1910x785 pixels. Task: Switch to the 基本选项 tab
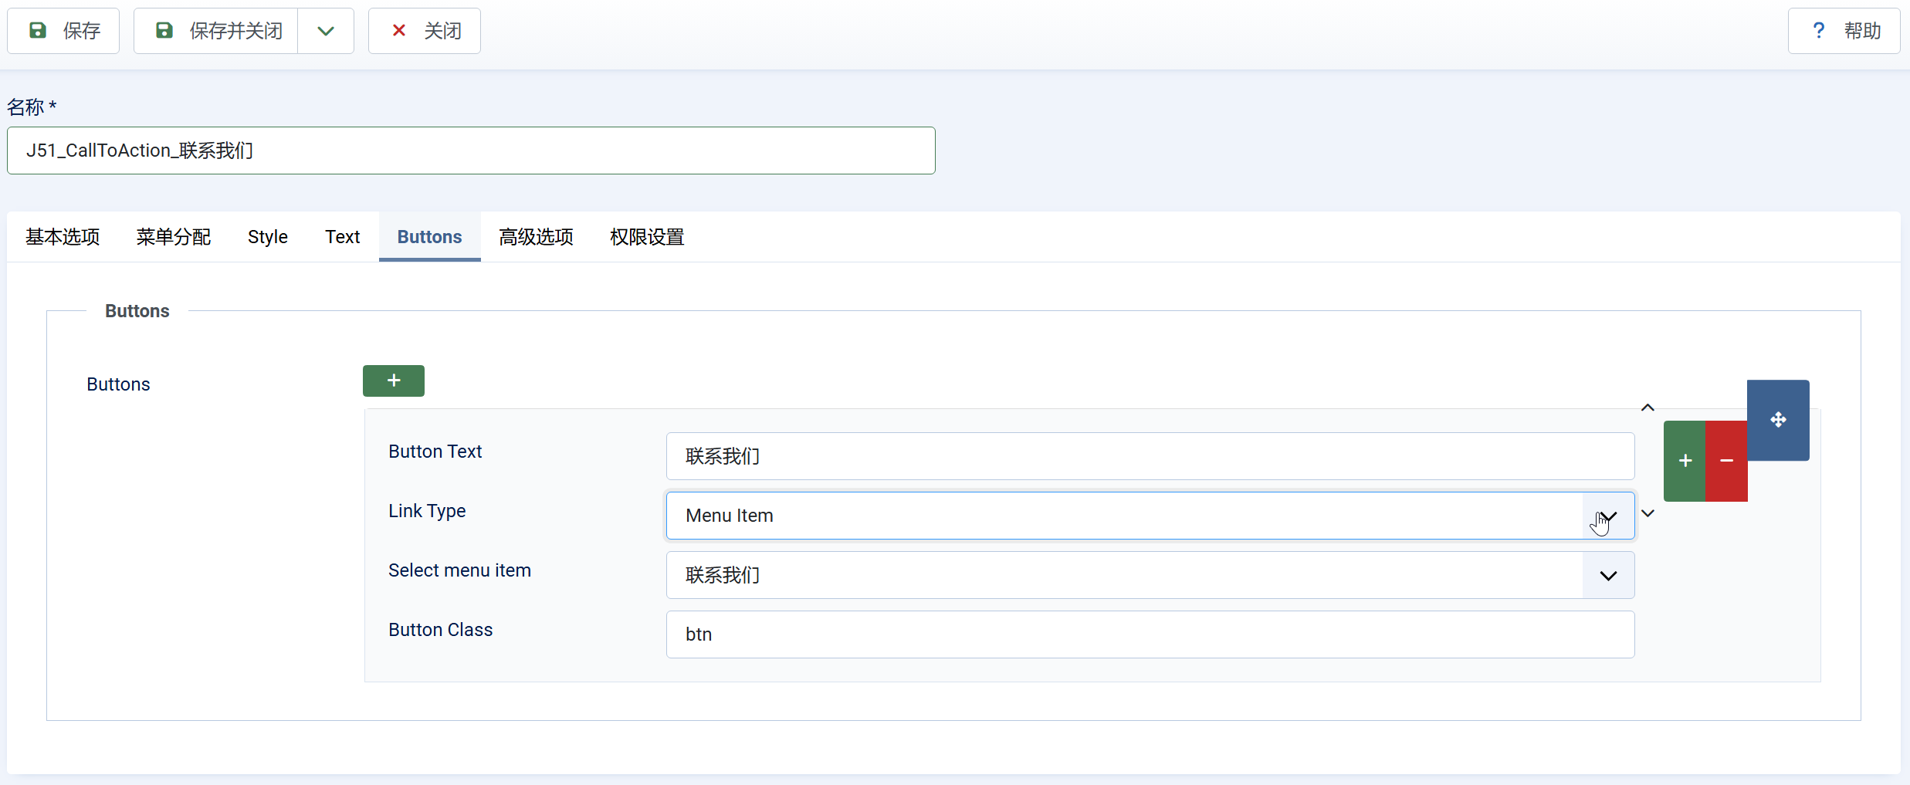63,237
